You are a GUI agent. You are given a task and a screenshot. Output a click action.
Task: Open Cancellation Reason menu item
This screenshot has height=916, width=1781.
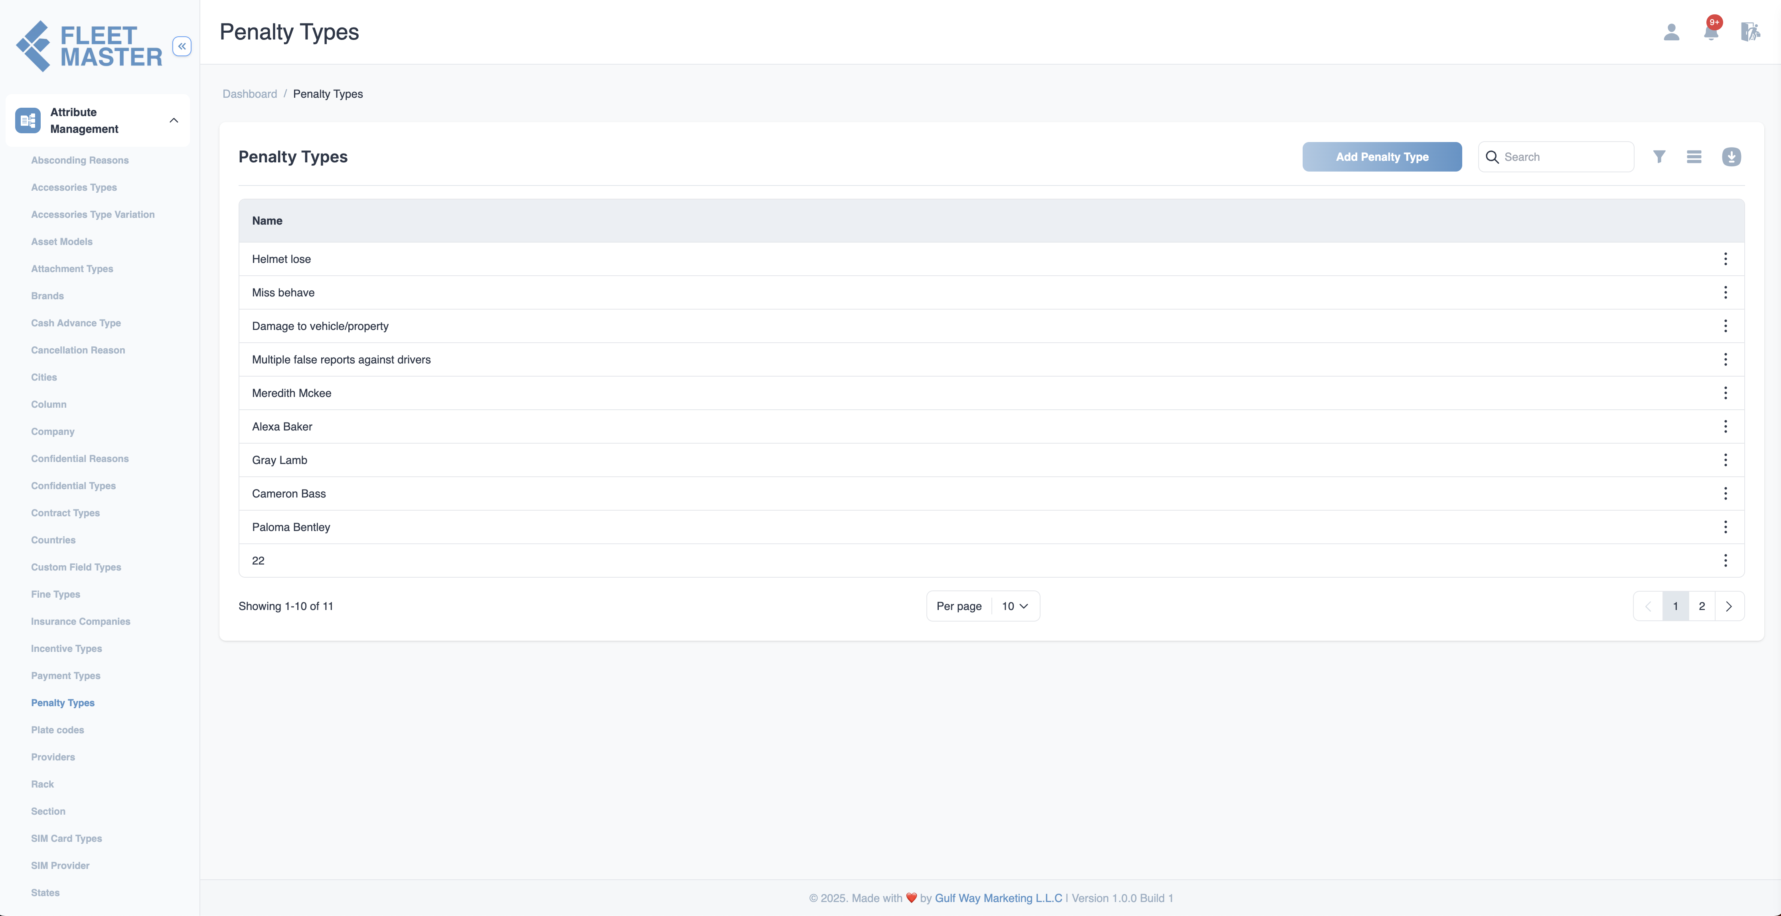tap(78, 351)
